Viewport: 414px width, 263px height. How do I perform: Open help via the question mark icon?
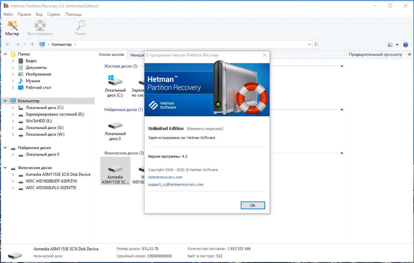point(406,44)
